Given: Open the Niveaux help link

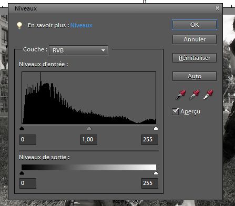Looking at the screenshot, I should pos(81,25).
